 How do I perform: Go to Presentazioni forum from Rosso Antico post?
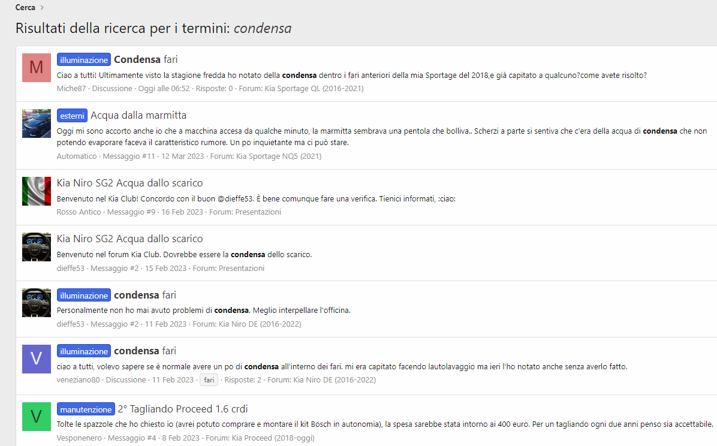tap(258, 212)
